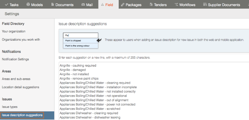Screen dimensions: 249x120
Task: Click the checkmark icon on Tasks tab
Action: [7, 5]
